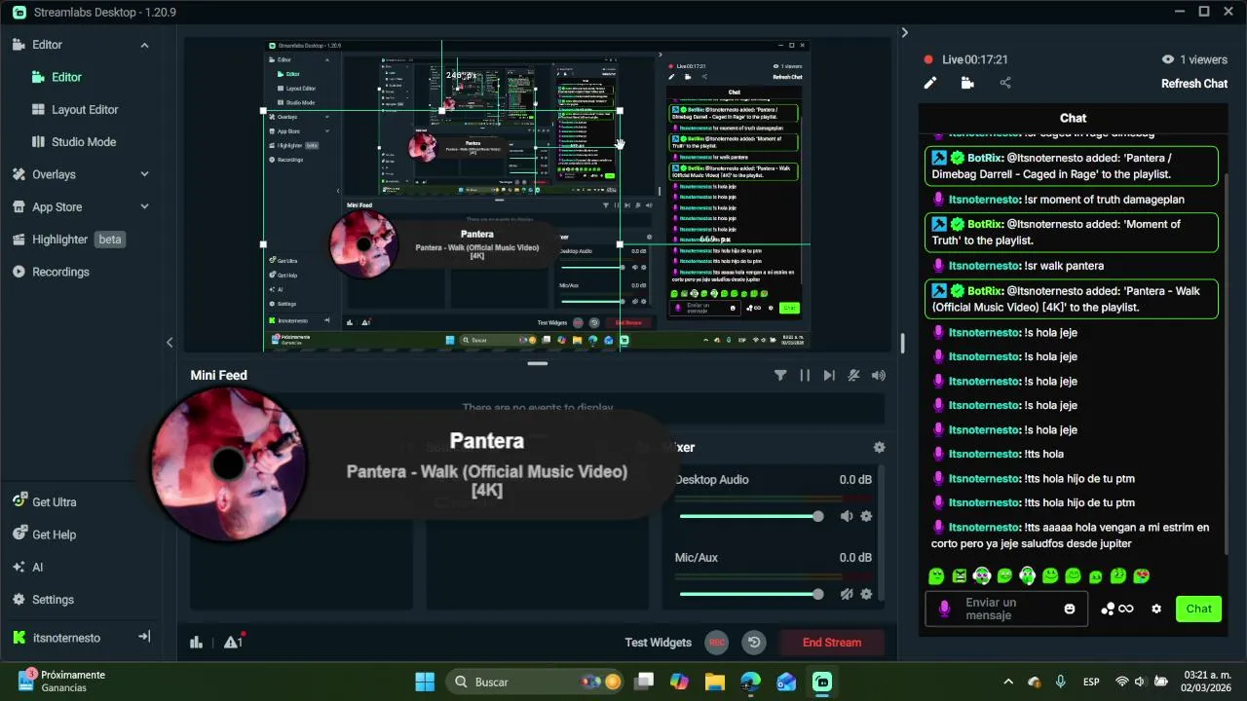Viewport: 1247px width, 701px height.
Task: Open Mic/Aux source settings gear
Action: point(866,594)
